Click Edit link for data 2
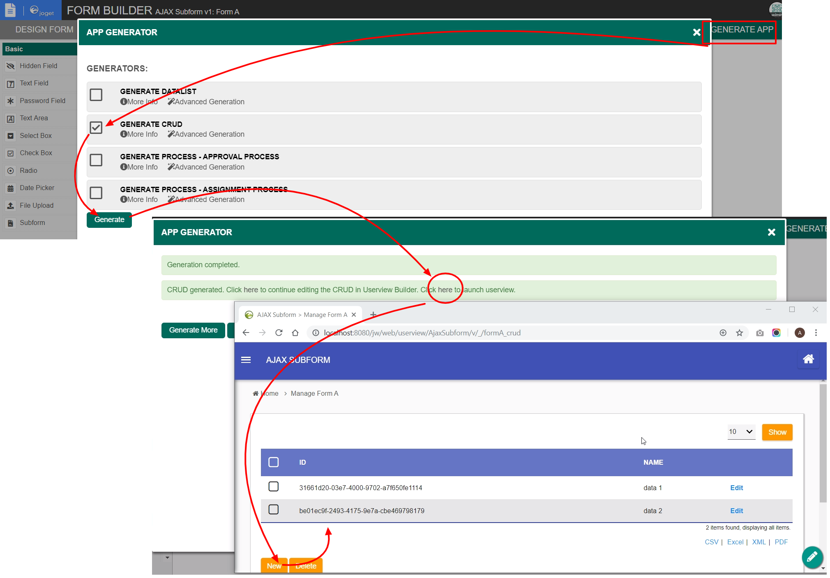This screenshot has width=830, height=578. point(736,511)
